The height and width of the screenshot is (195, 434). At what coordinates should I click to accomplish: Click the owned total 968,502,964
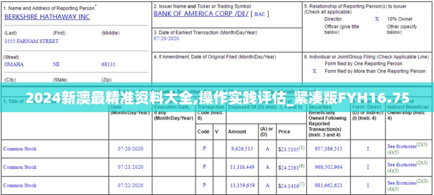point(328,167)
